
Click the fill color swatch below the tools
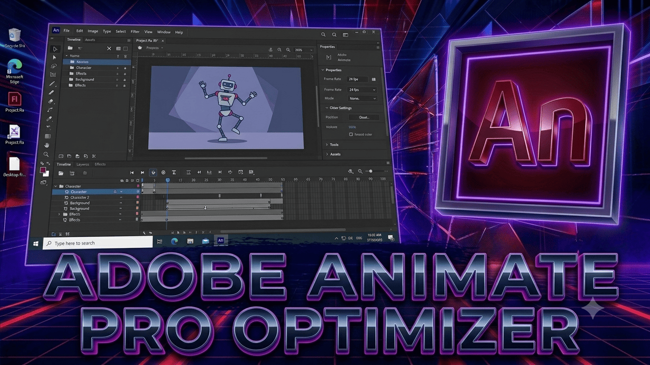(43, 170)
